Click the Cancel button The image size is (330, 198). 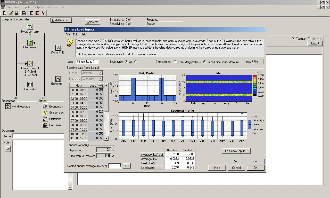click(x=236, y=168)
